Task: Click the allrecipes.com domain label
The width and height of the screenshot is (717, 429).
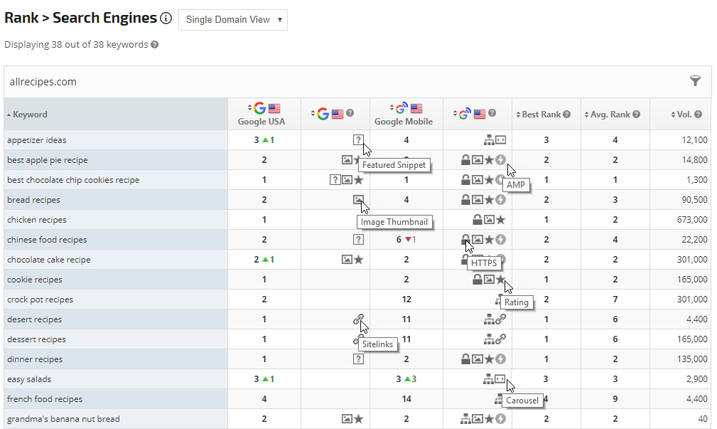Action: tap(43, 82)
